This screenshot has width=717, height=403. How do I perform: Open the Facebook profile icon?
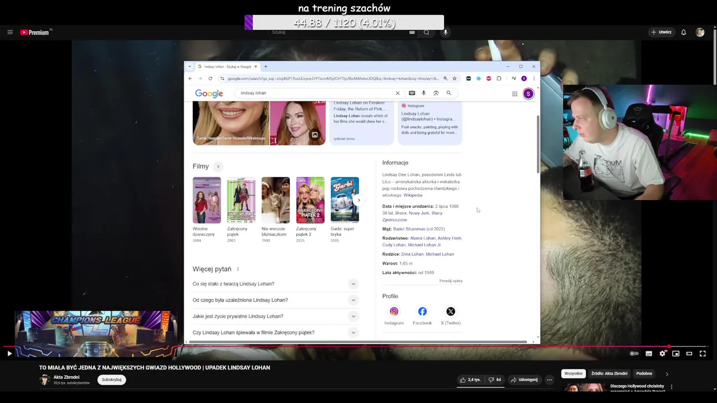[422, 312]
